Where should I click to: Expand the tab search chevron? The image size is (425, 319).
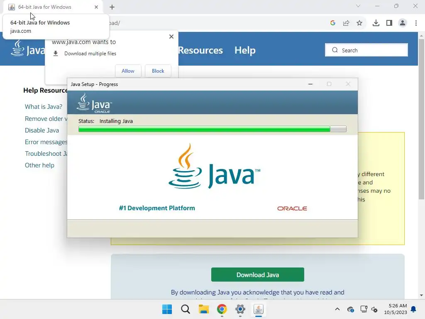click(x=358, y=6)
